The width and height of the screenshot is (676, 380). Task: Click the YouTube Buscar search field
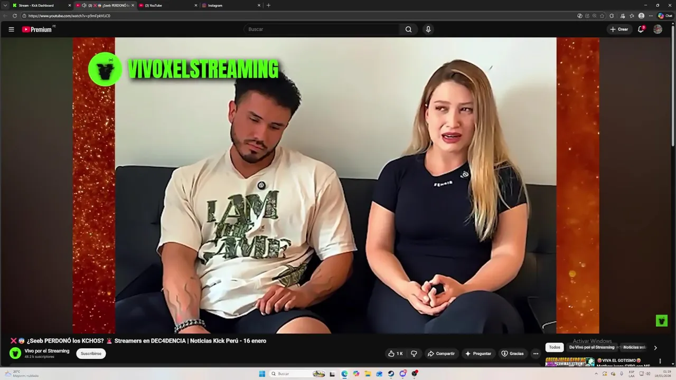point(321,30)
